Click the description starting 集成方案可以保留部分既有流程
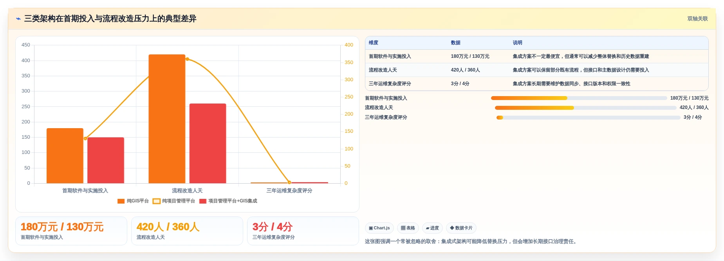Viewport: 724px width, 261px height. coord(581,70)
